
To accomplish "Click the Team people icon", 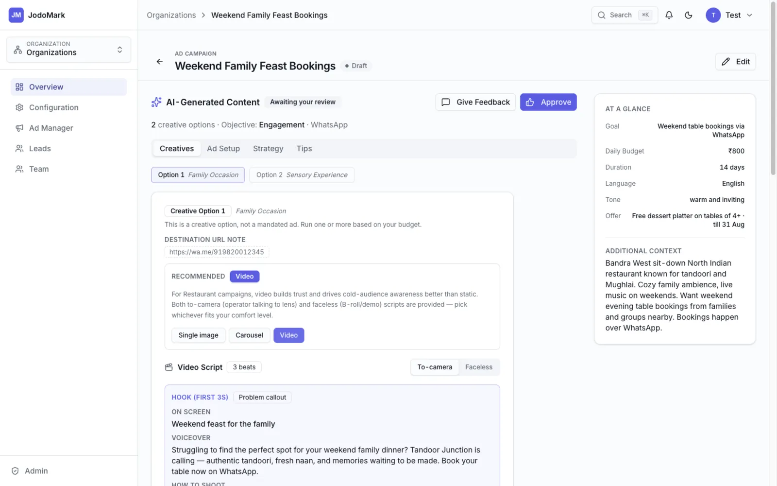I will (19, 169).
